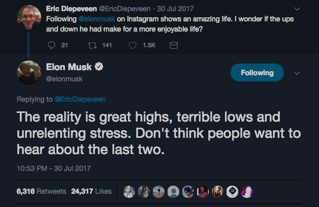This screenshot has height=207, width=319.
Task: View the 6,316 Retweets list
Action: [41, 191]
